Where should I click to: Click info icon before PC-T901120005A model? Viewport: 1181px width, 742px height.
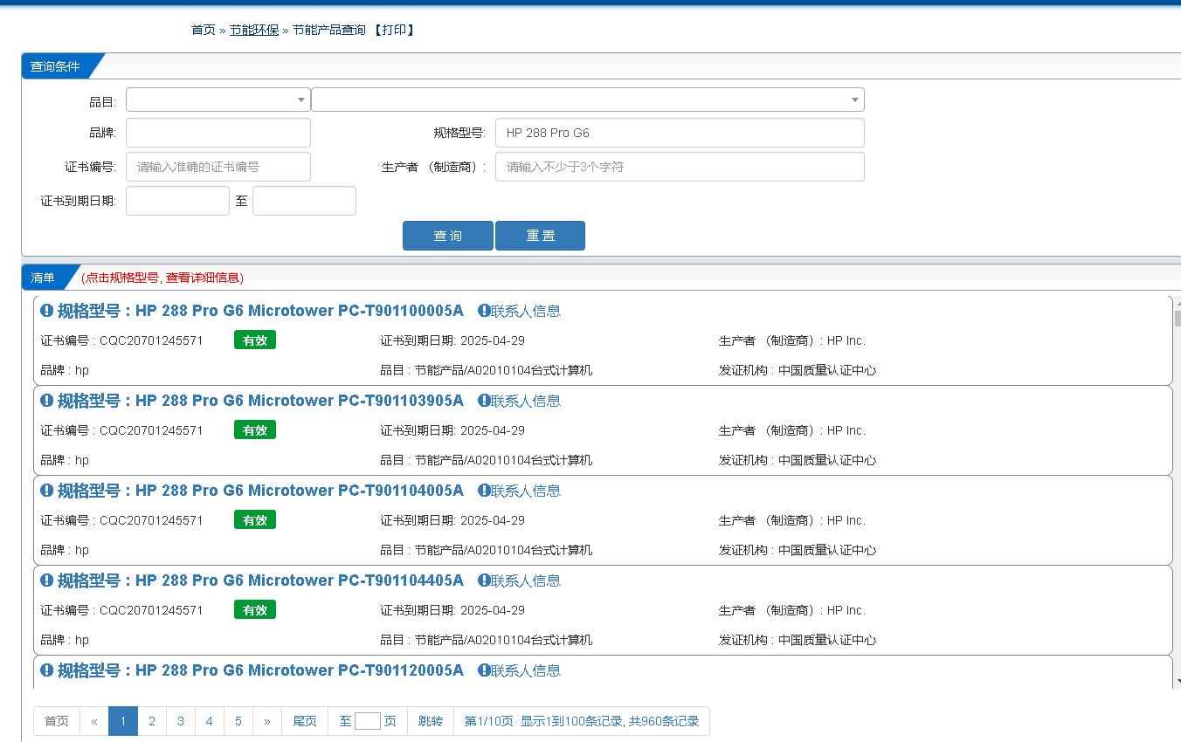click(47, 670)
